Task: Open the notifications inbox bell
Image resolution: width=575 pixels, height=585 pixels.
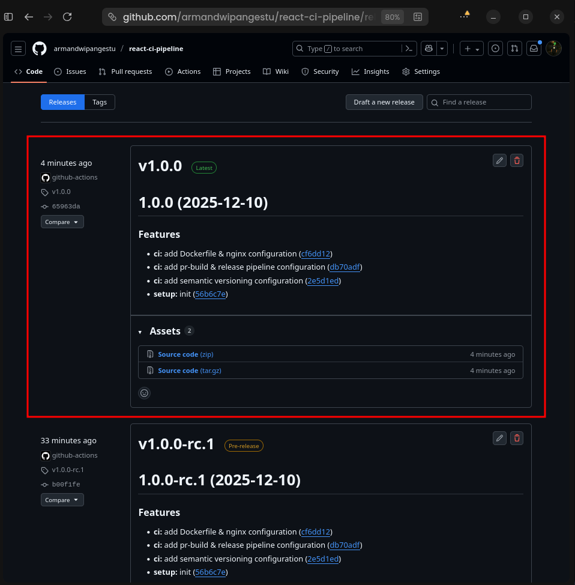Action: [534, 48]
